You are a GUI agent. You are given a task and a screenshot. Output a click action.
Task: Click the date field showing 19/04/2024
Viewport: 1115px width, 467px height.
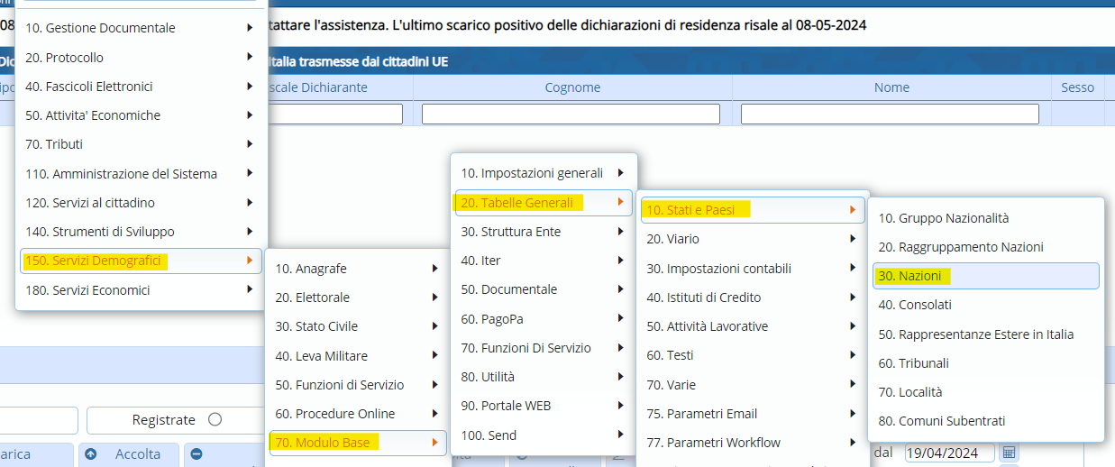949,453
